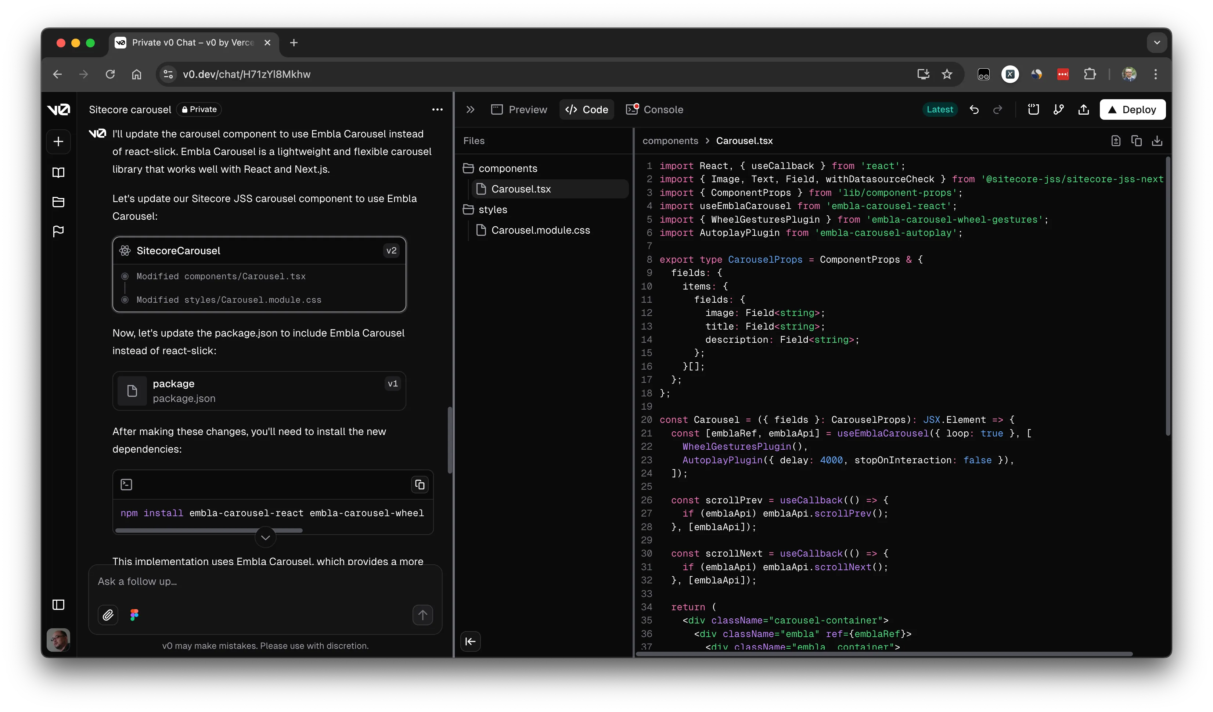Click the Sitecore carousel chat title

pyautogui.click(x=130, y=110)
